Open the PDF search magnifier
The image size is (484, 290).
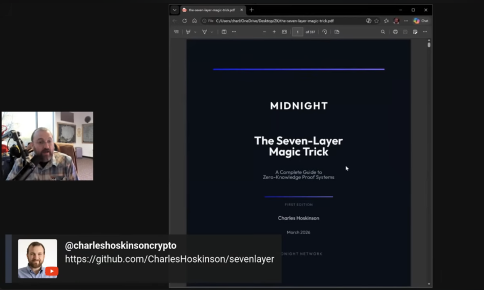383,32
